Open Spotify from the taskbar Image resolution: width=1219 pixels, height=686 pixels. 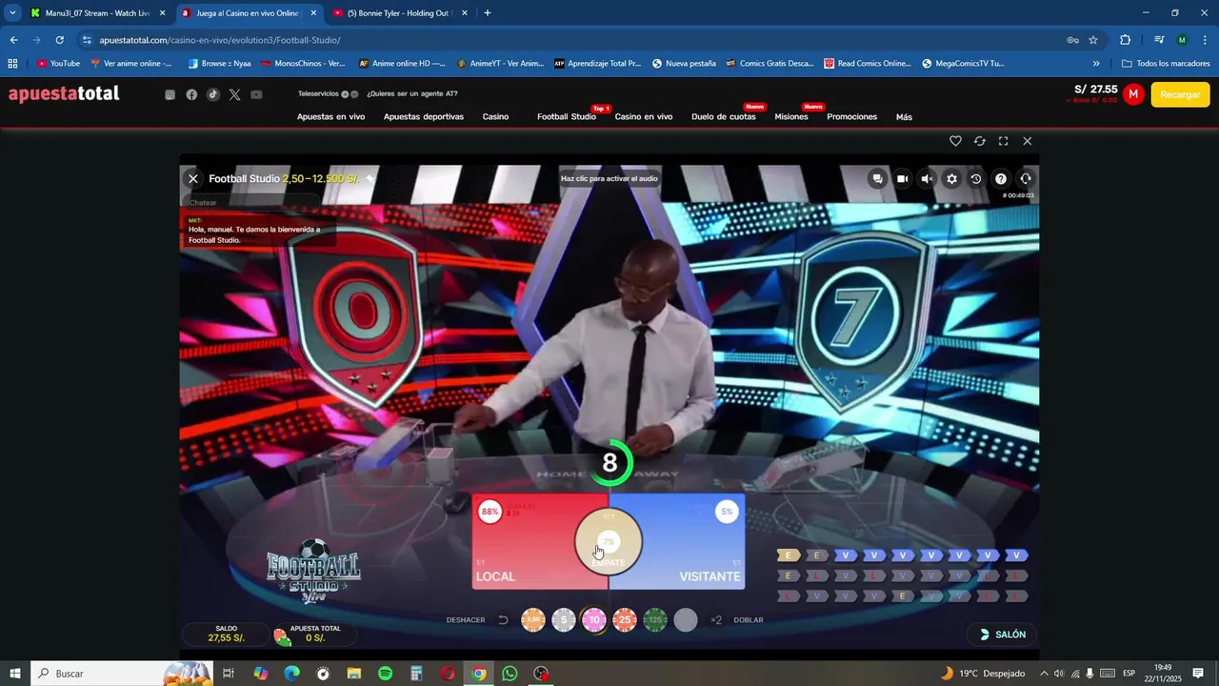tap(386, 674)
